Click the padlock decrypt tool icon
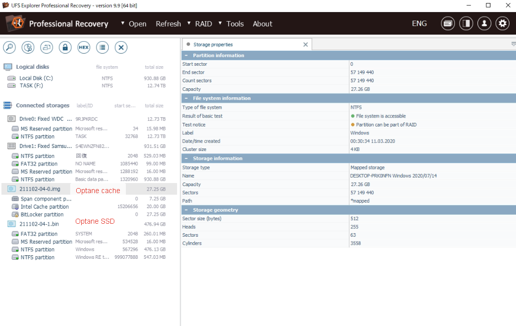Viewport: 516px width, 326px height. point(65,48)
